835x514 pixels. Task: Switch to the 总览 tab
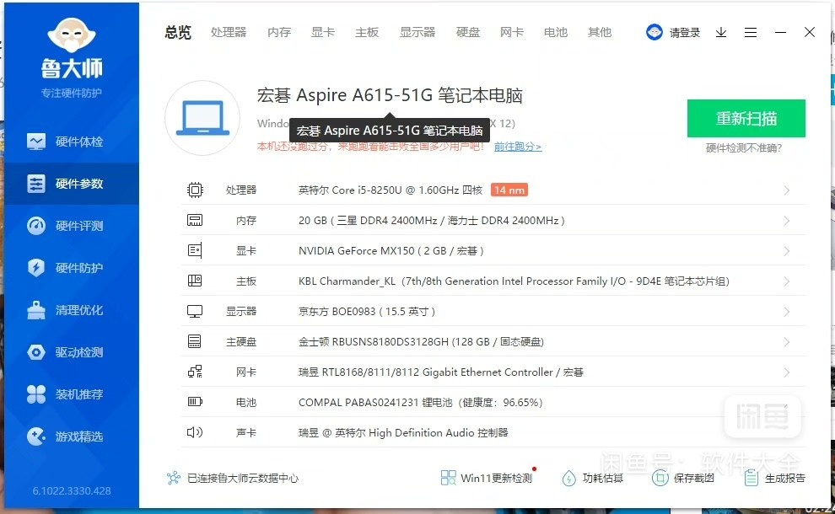[x=178, y=33]
